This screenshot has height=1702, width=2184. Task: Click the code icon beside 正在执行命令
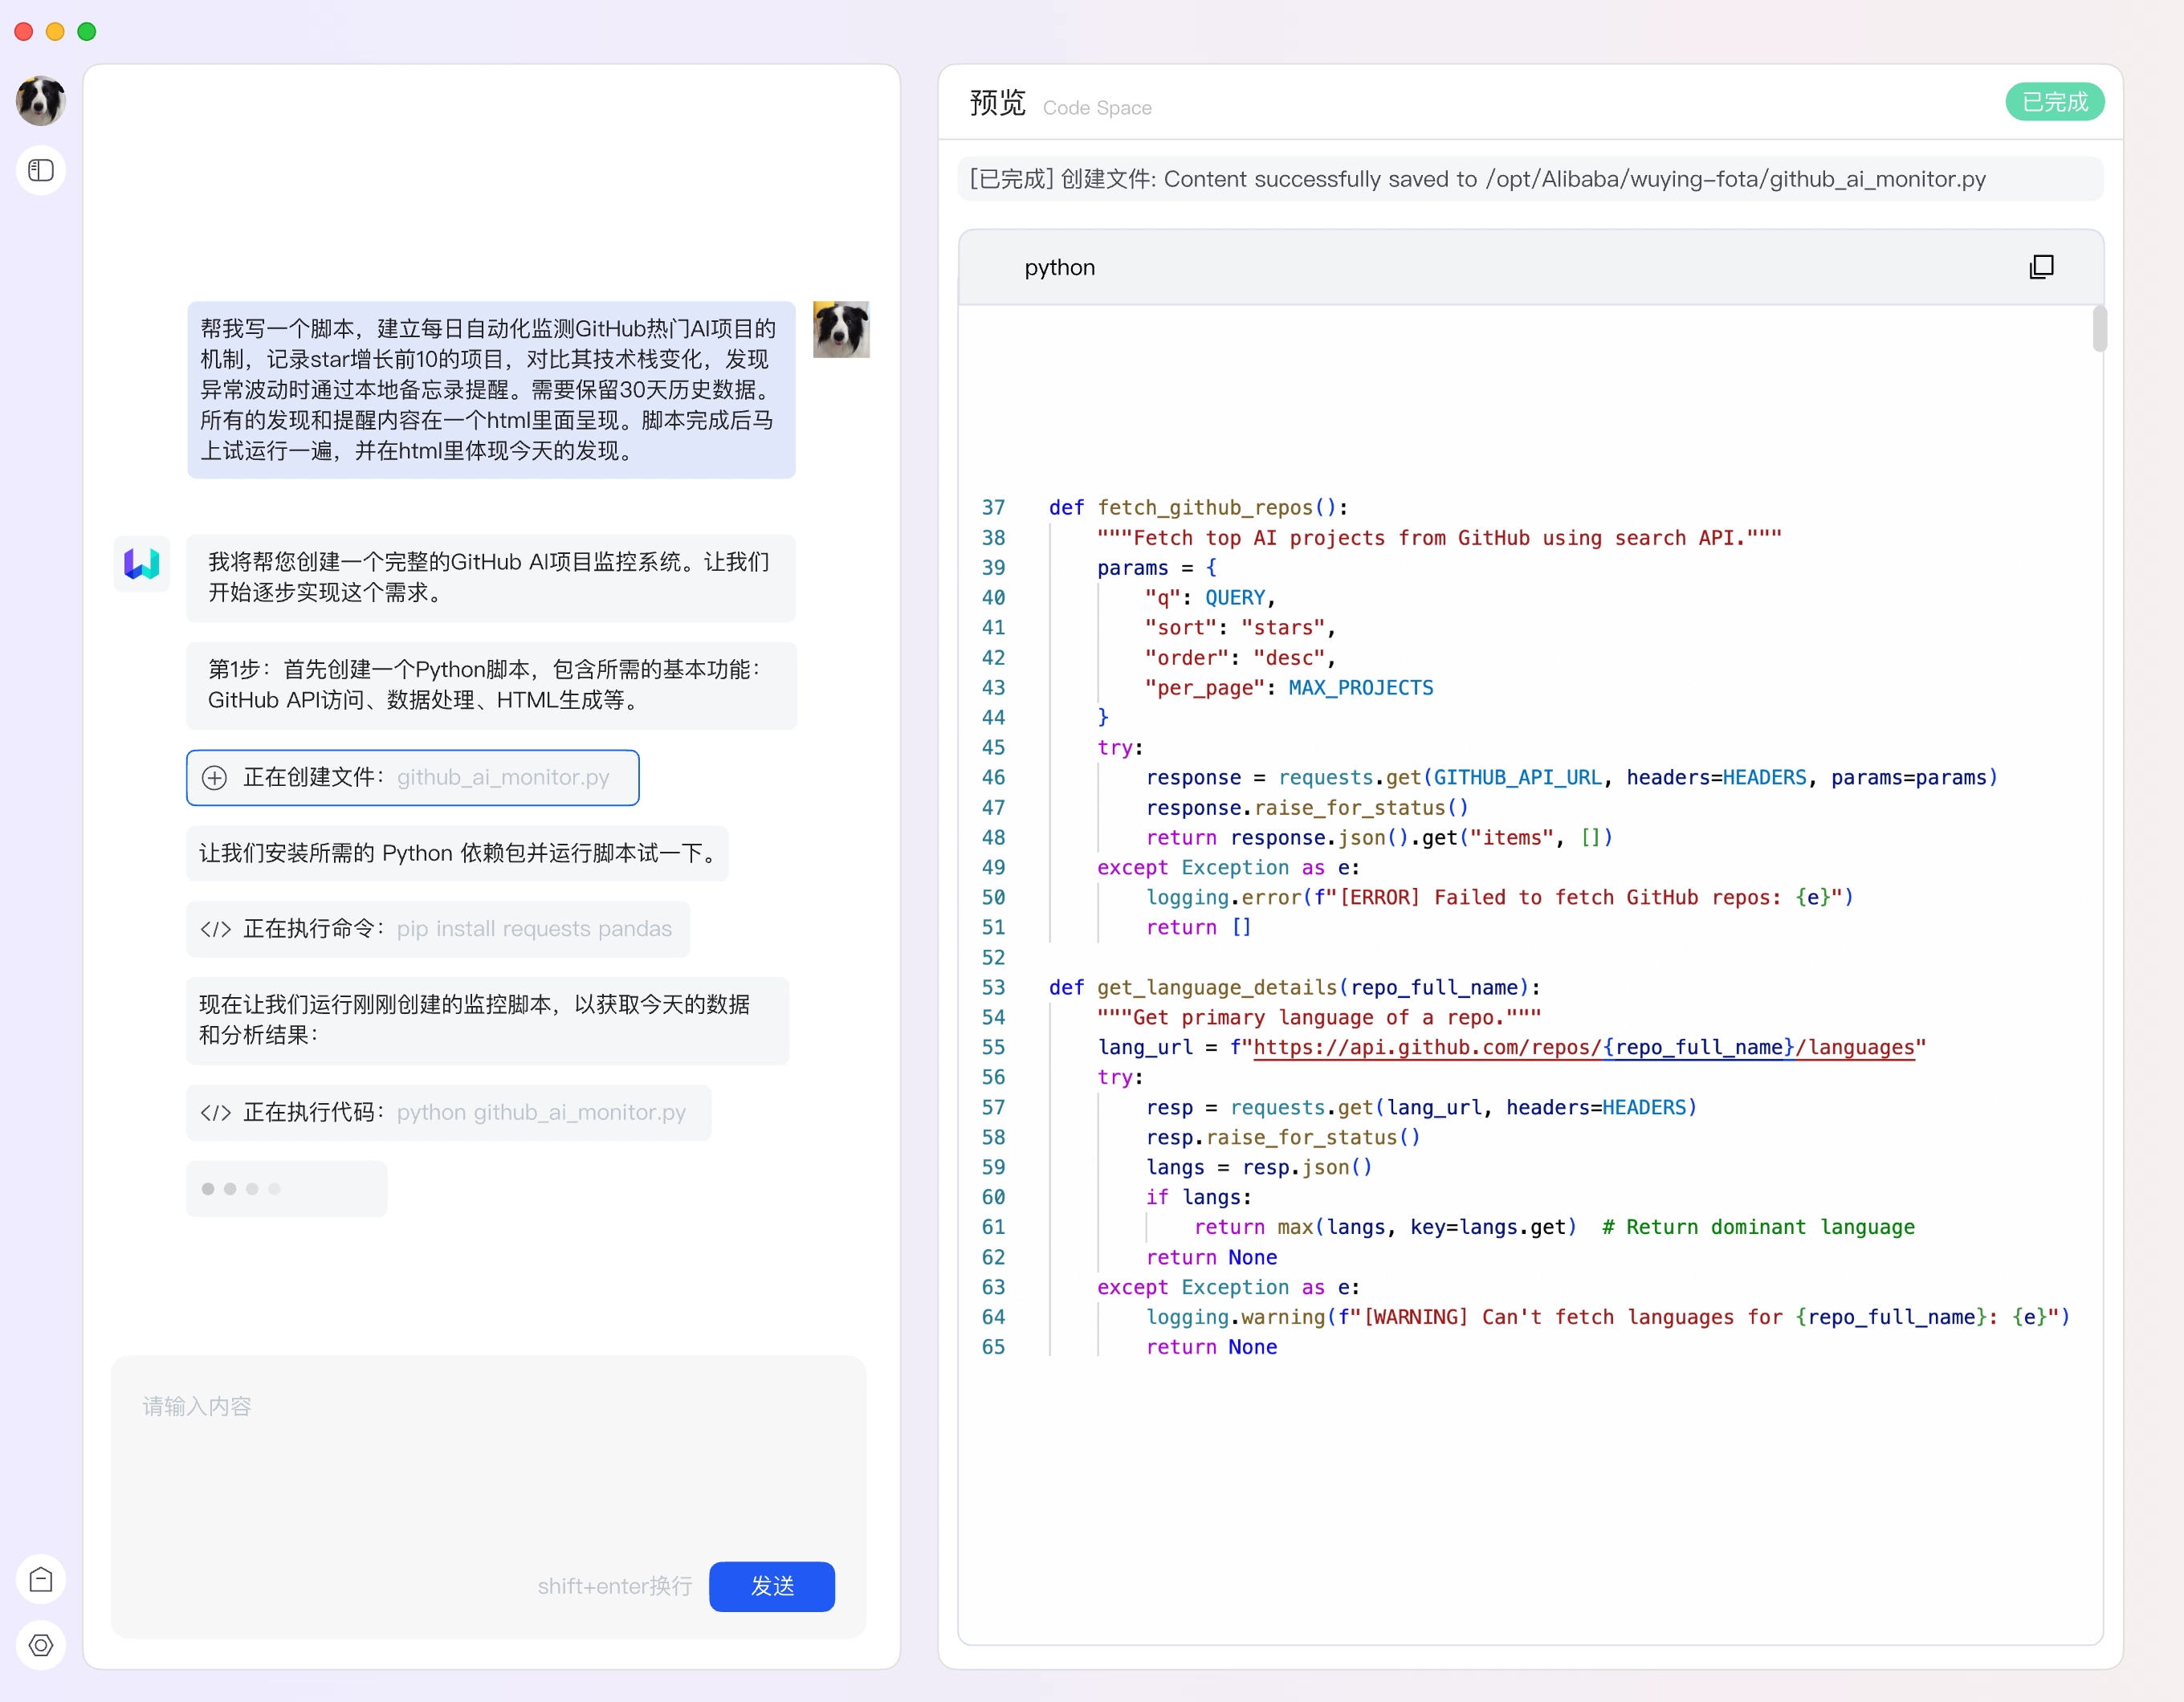tap(216, 929)
